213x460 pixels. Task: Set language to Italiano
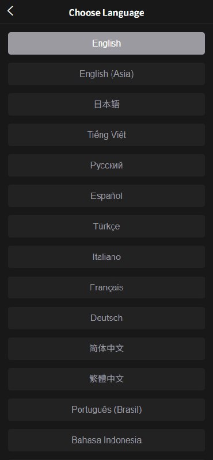[106, 257]
